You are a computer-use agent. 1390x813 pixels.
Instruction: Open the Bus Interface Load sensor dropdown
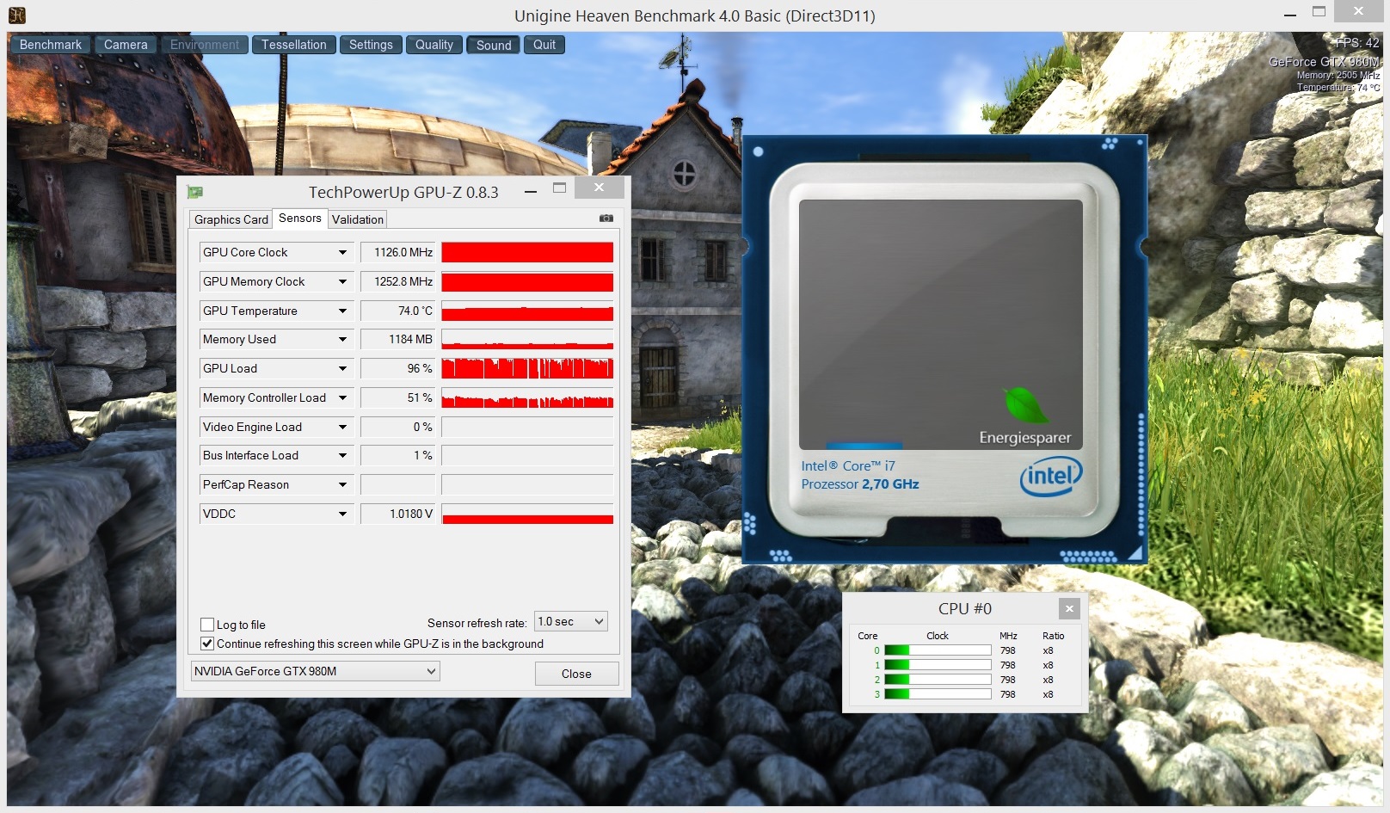click(x=342, y=455)
